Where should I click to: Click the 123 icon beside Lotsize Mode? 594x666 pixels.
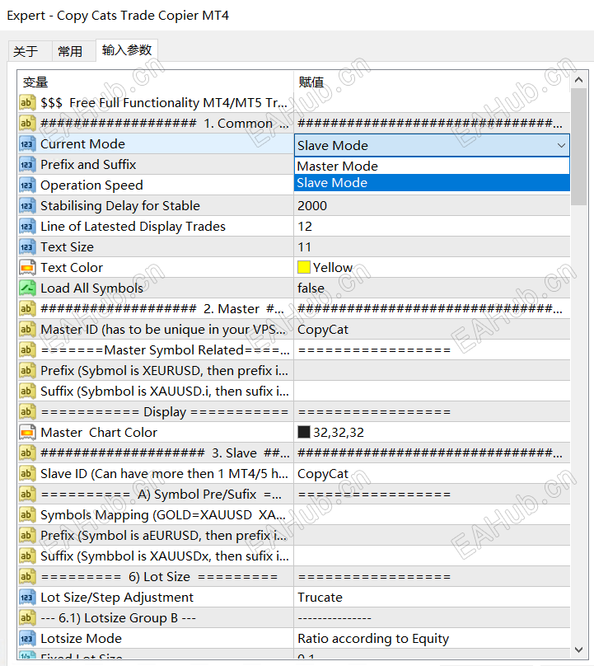pos(26,639)
